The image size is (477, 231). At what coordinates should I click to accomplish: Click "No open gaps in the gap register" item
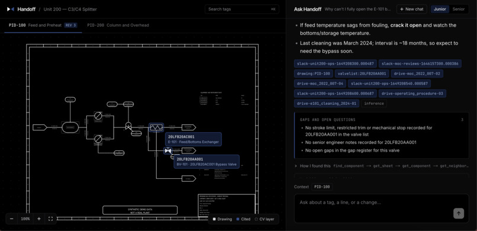(x=352, y=150)
